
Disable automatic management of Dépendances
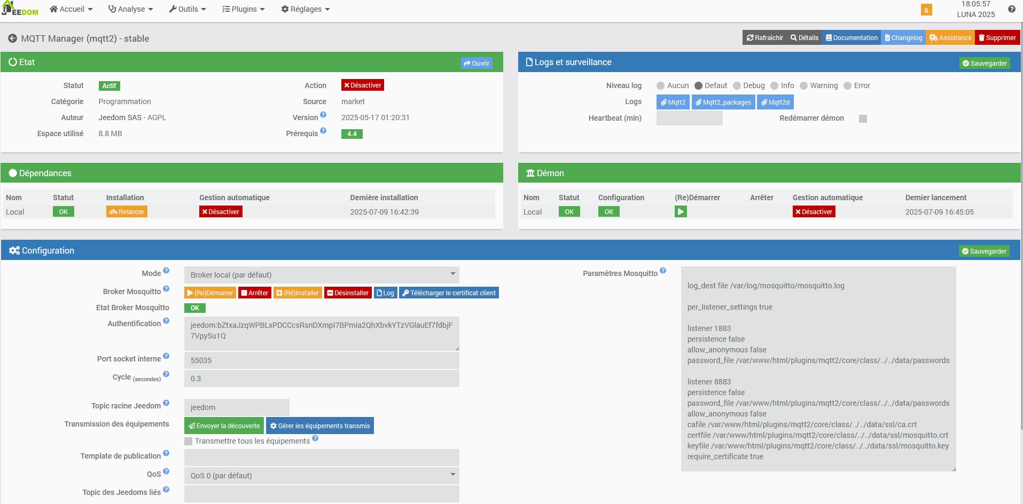(221, 212)
